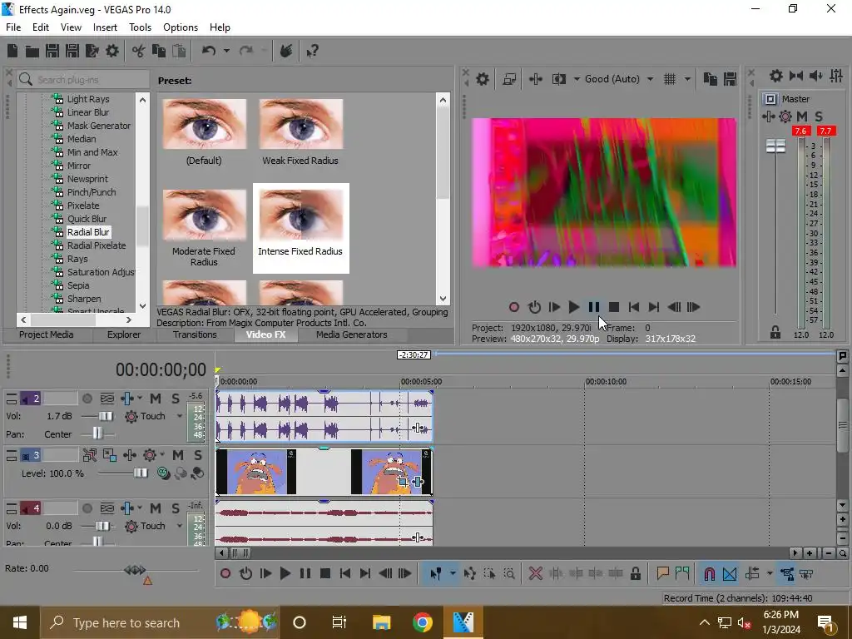Pause playback in the Video Preview window
This screenshot has height=639, width=852.
click(x=594, y=307)
